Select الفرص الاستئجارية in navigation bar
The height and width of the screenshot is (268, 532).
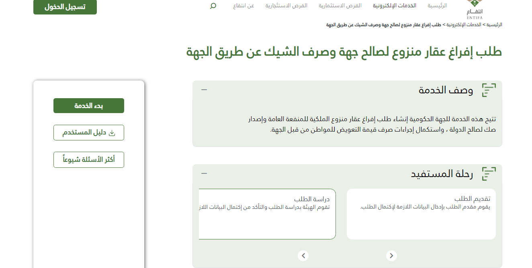286,6
